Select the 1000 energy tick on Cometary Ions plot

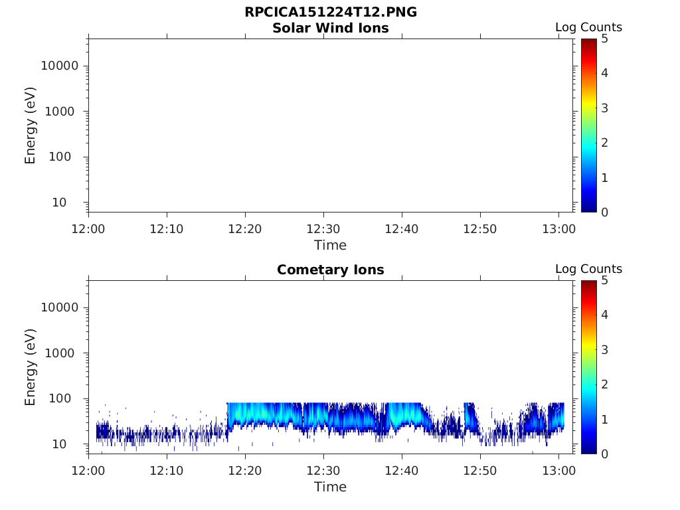[x=60, y=353]
